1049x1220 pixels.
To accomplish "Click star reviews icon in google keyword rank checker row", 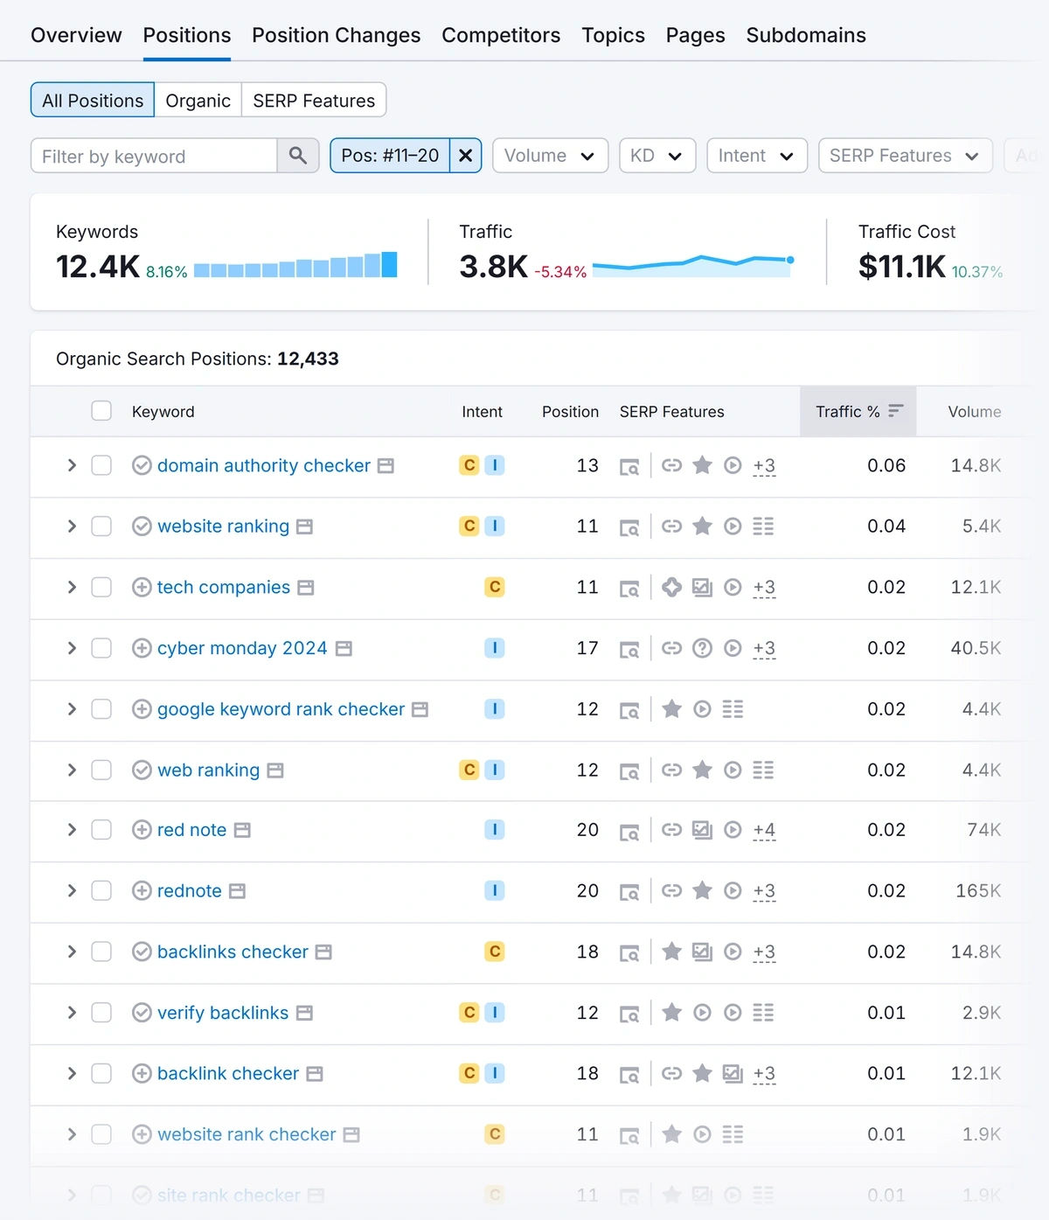I will click(x=671, y=709).
